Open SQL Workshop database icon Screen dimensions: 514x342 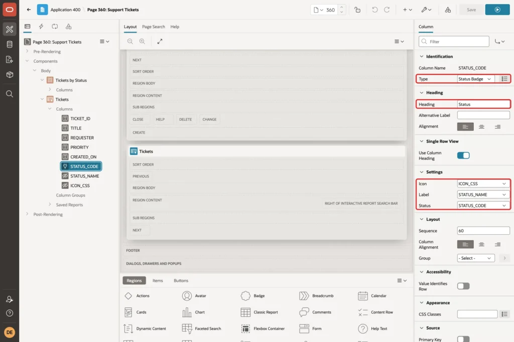coord(10,44)
